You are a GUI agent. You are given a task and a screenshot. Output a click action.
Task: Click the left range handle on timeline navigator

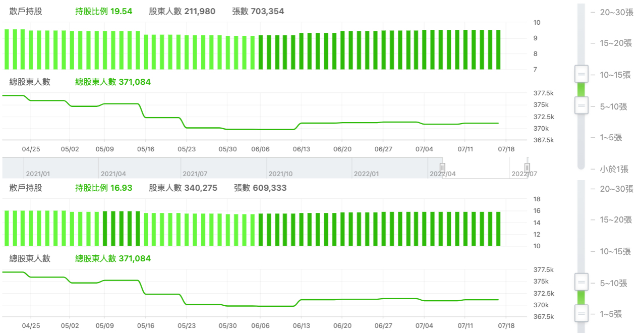pos(442,168)
